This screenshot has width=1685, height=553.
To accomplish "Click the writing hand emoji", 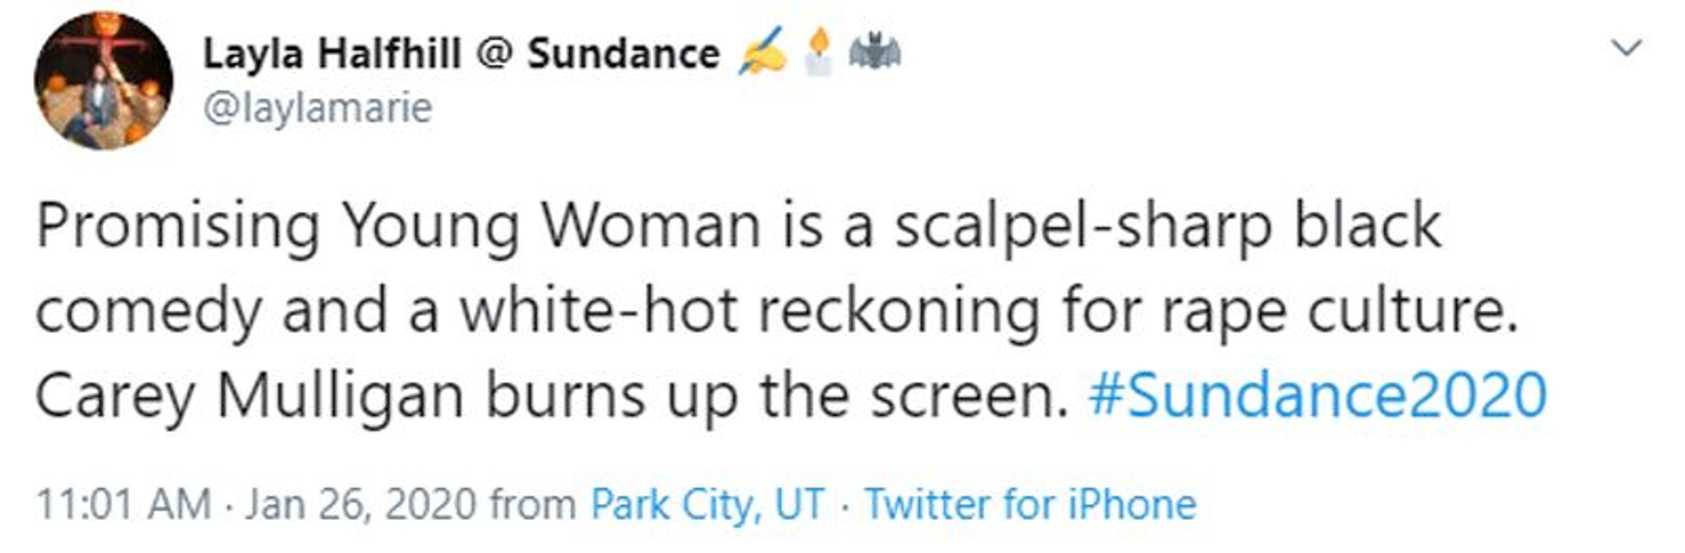I will tap(763, 52).
